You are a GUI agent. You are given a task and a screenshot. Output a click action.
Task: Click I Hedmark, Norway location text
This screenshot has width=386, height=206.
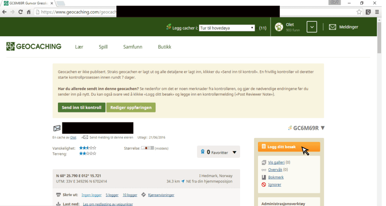(215, 176)
